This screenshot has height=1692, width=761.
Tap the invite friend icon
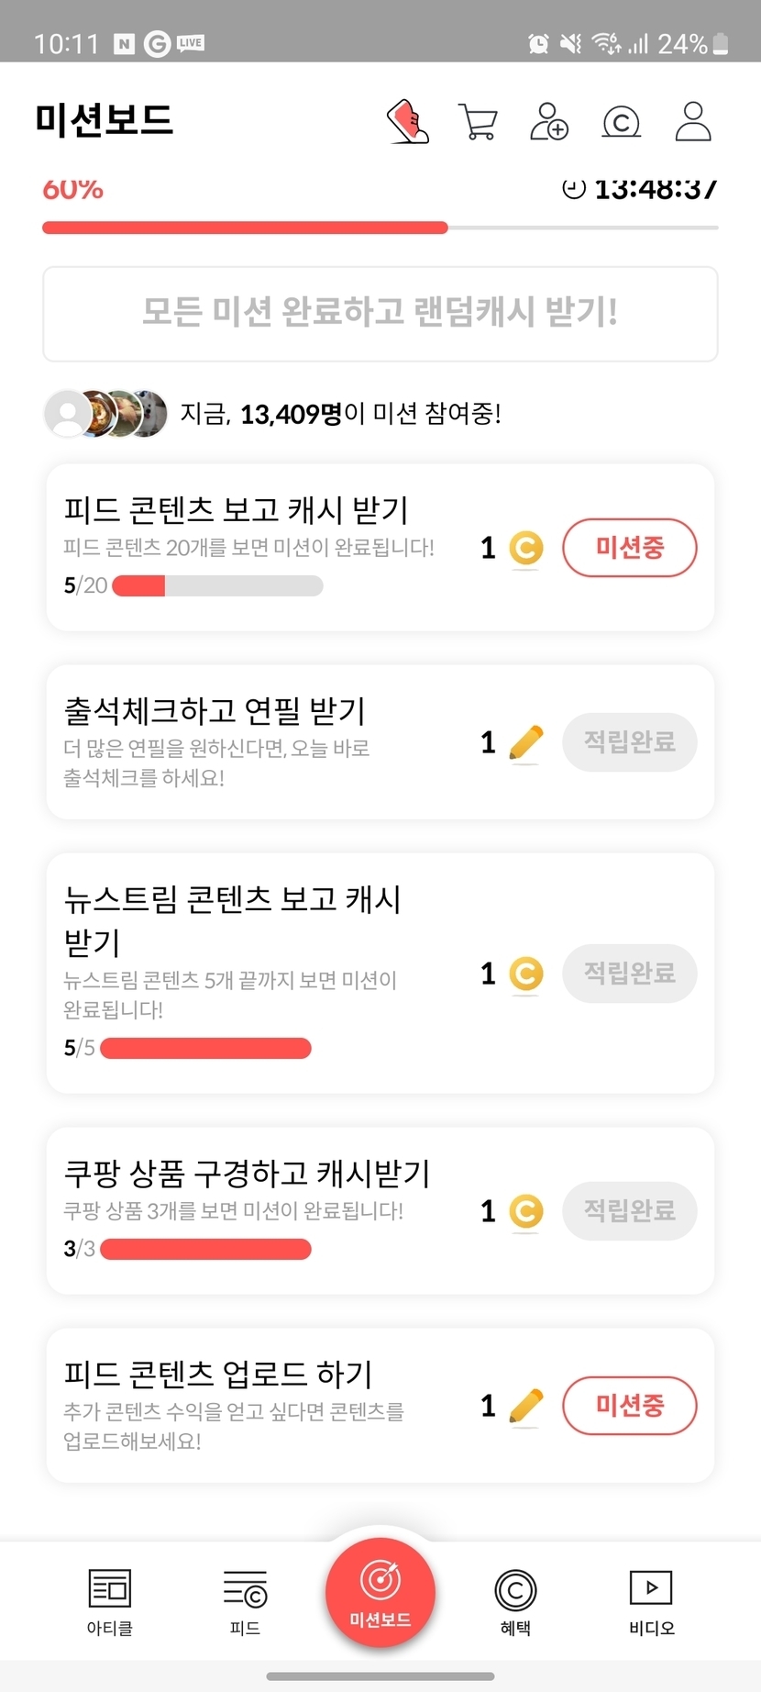pos(549,121)
